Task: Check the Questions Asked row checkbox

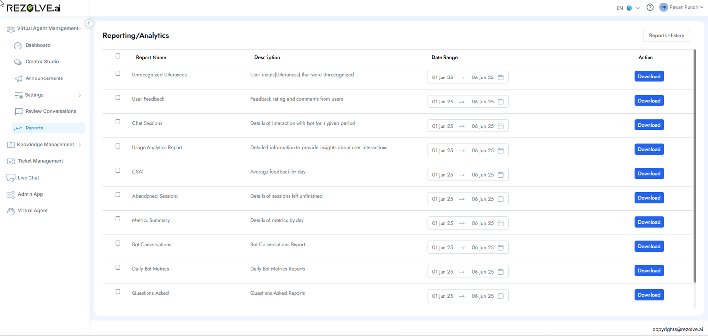Action: pyautogui.click(x=118, y=291)
